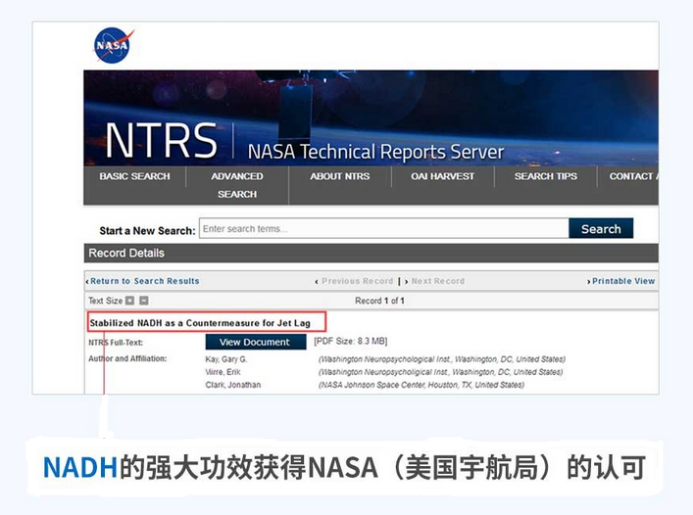Increase text size with plus icon
Image resolution: width=693 pixels, height=515 pixels.
(130, 301)
